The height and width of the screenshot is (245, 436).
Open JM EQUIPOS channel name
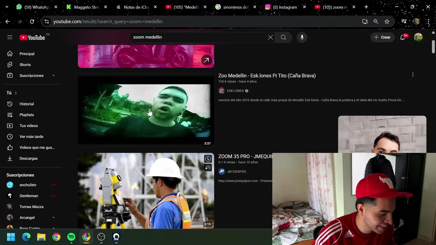236,171
